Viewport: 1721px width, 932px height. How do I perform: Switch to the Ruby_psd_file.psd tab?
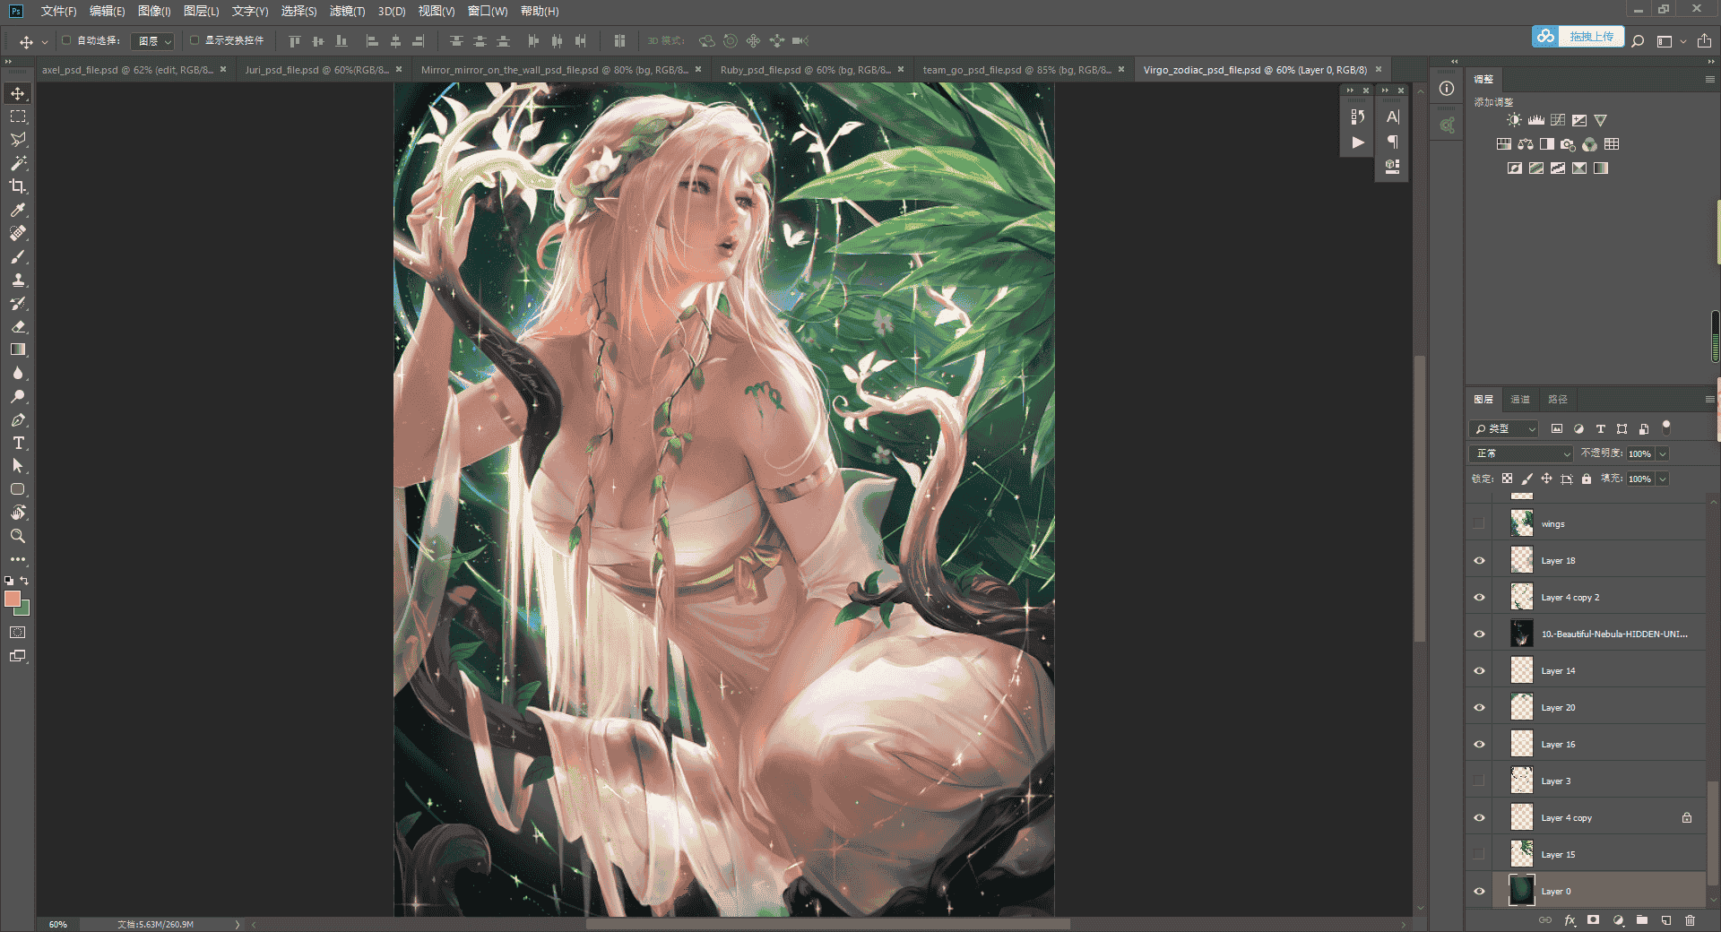(806, 70)
